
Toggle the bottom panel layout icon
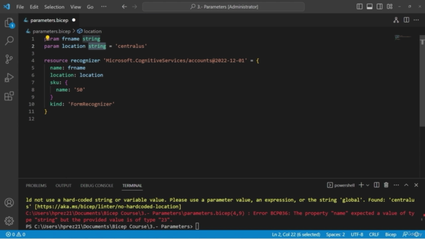[369, 7]
